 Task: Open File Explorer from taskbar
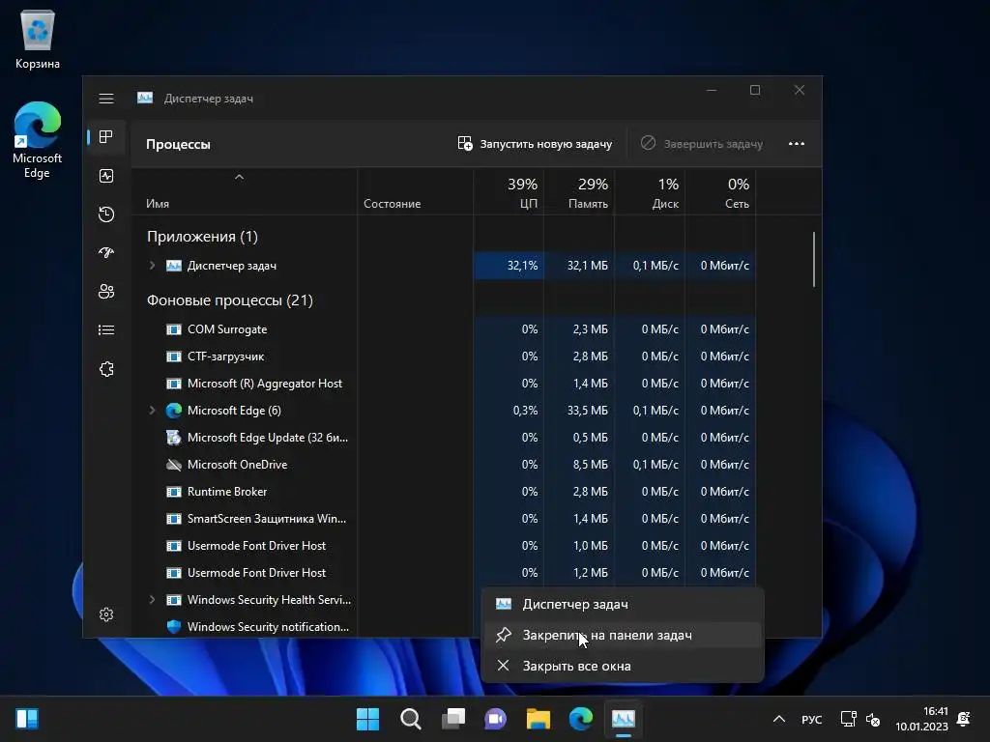[538, 719]
